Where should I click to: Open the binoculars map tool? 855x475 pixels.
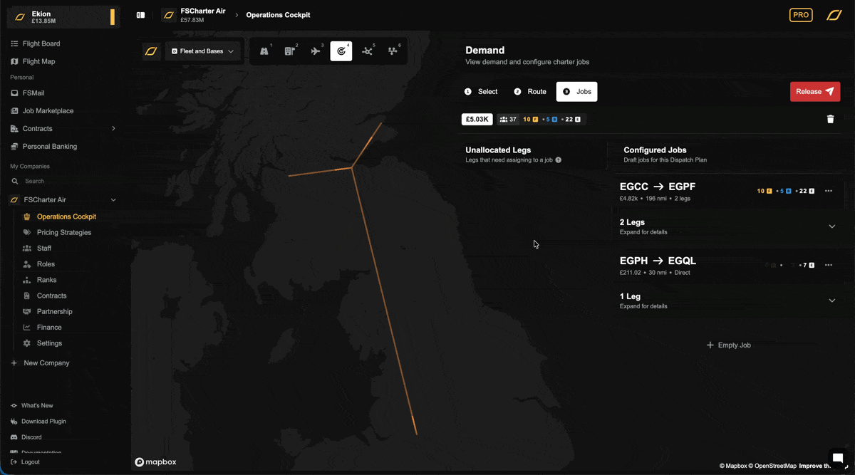[x=264, y=51]
